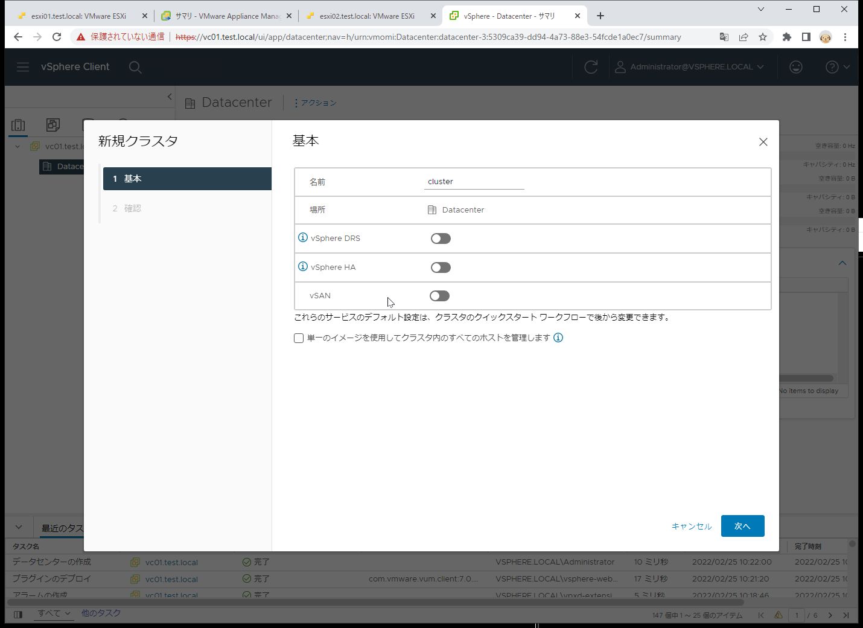Open the すべて filter dropdown
This screenshot has height=628, width=863.
pos(54,614)
